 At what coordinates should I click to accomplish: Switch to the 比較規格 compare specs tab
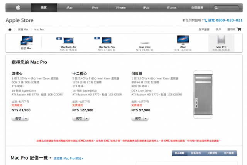tap(212, 153)
